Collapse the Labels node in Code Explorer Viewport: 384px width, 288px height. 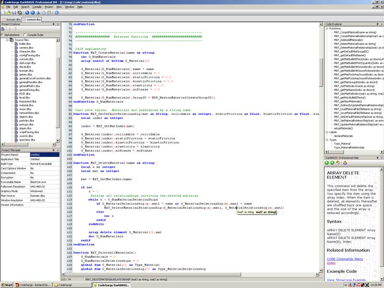[327, 132]
